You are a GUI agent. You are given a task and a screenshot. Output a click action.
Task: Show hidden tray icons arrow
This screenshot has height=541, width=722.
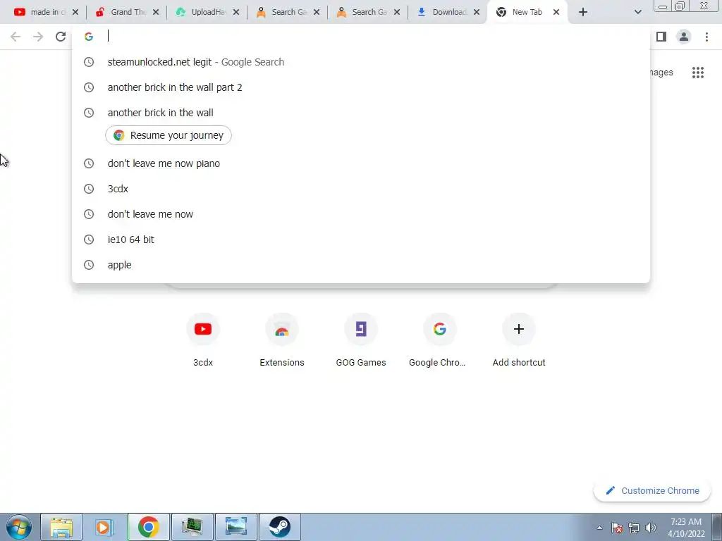599,528
